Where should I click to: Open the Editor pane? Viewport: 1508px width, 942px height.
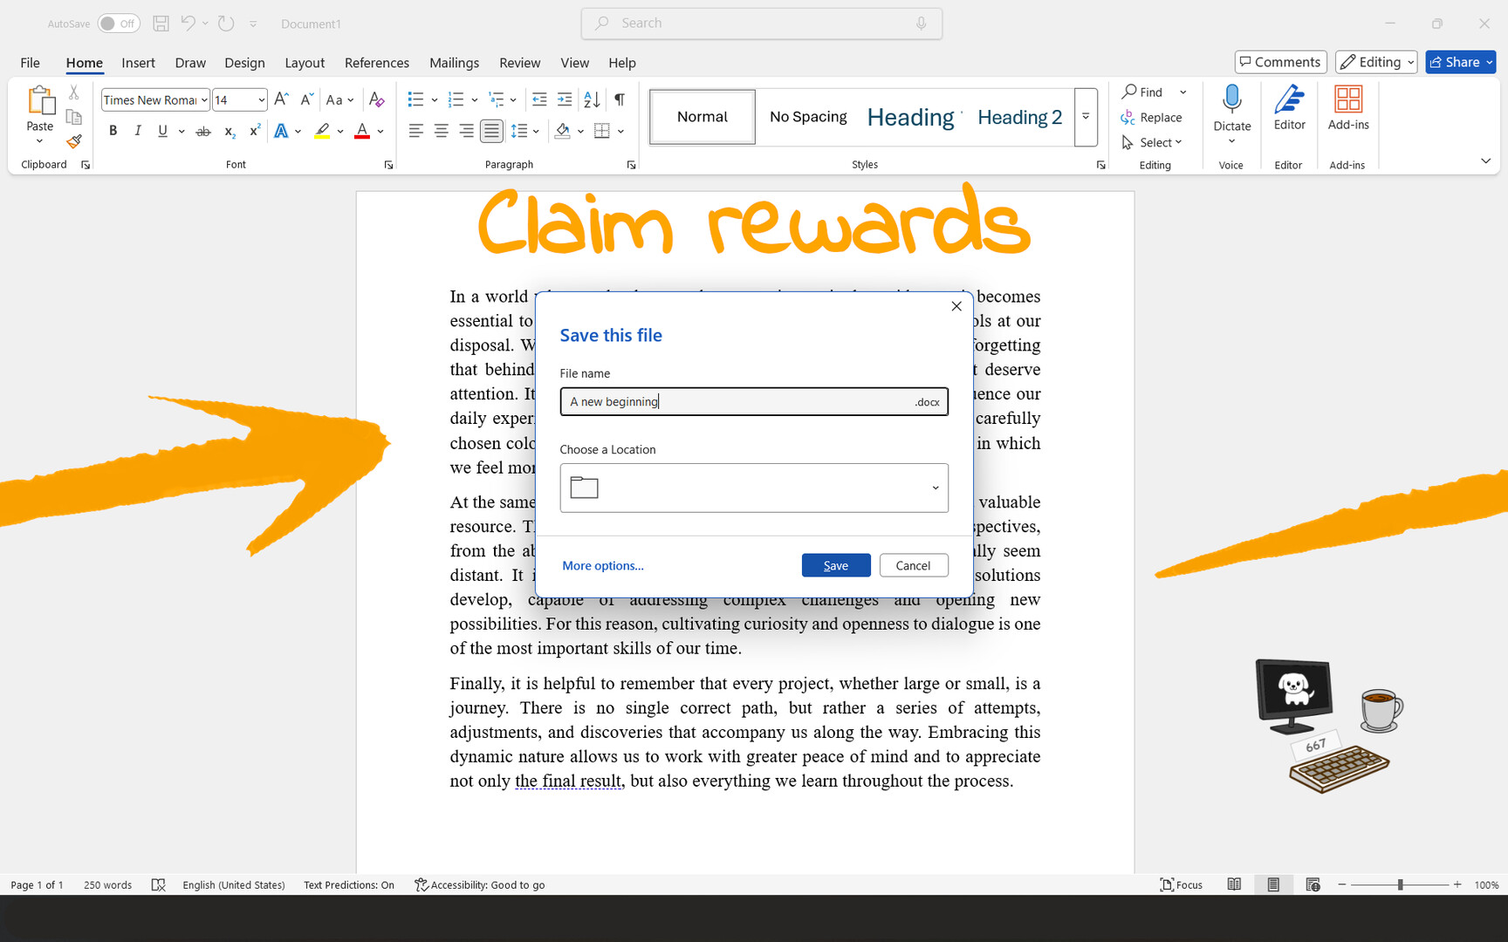1289,108
